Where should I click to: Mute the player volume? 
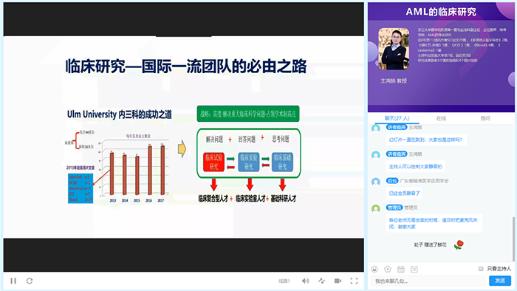(x=305, y=281)
